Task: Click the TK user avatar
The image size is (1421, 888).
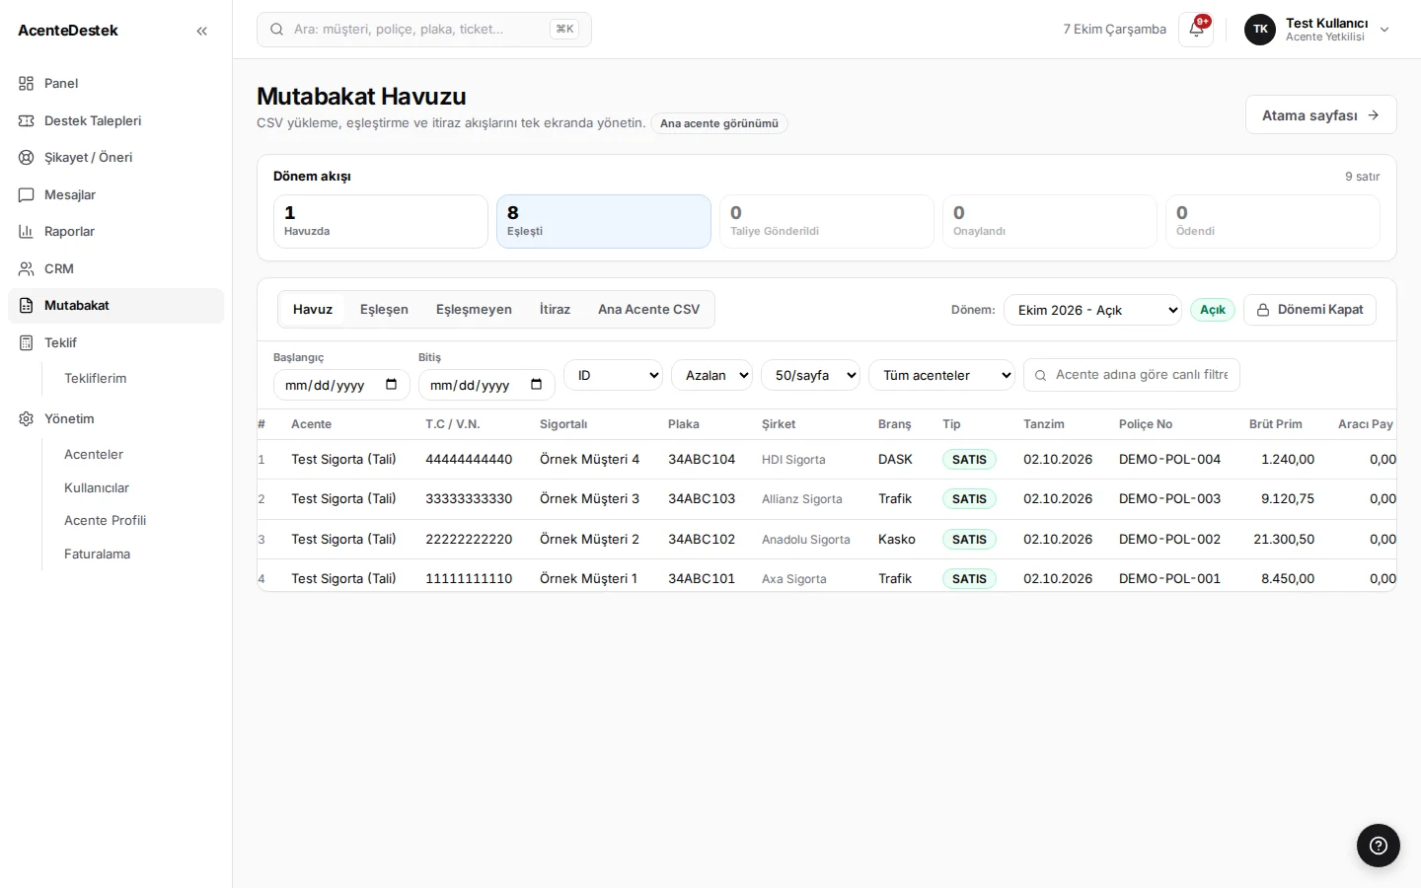Action: 1260,30
